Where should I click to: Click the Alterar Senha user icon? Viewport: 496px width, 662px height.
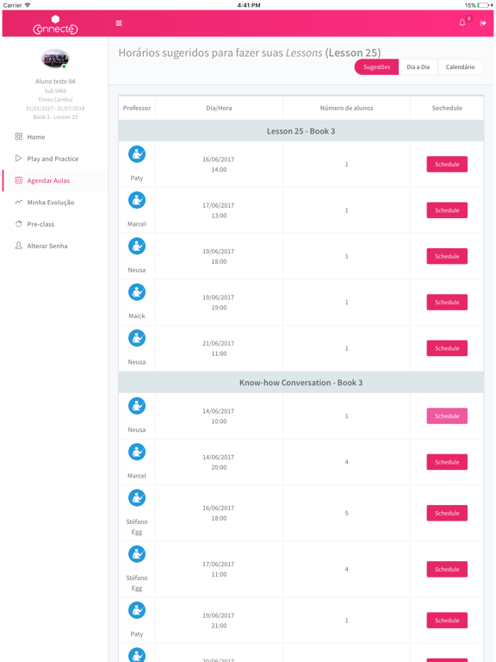point(19,246)
